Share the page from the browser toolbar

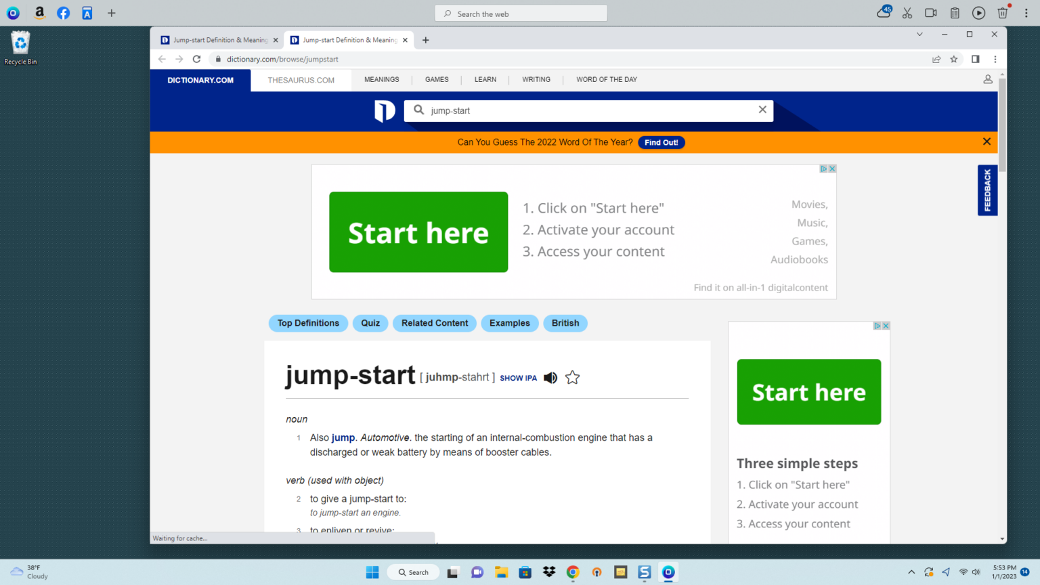click(936, 59)
